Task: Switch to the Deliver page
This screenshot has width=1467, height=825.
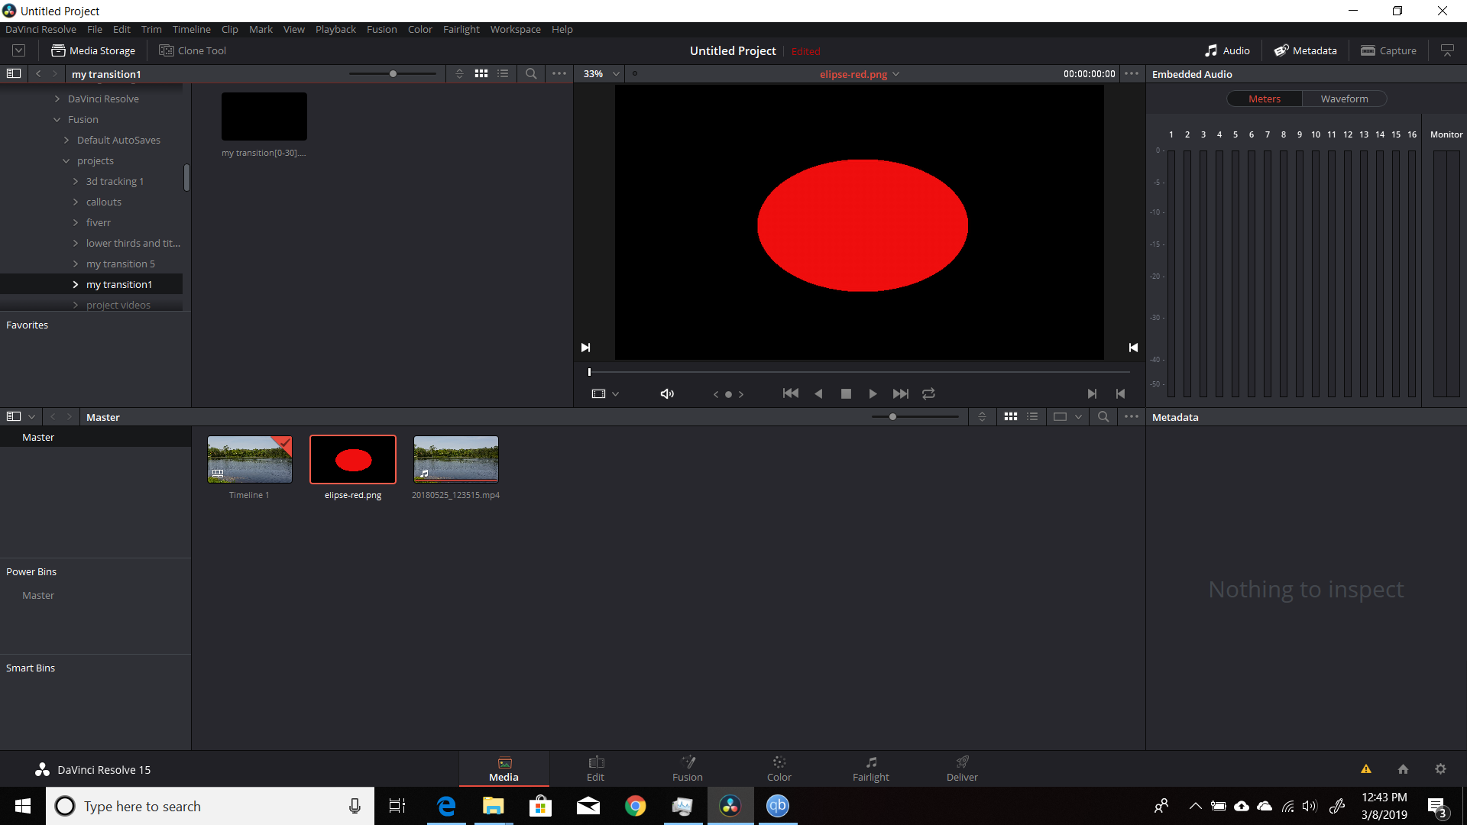Action: point(962,769)
